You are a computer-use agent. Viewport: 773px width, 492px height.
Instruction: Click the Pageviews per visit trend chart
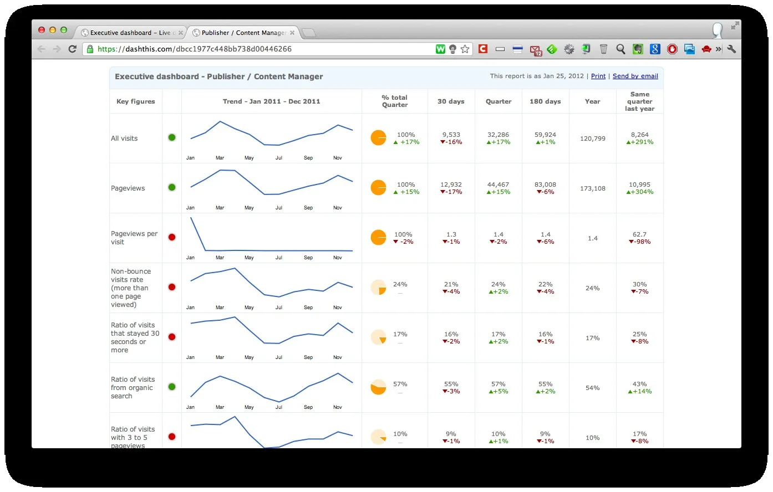tap(272, 237)
